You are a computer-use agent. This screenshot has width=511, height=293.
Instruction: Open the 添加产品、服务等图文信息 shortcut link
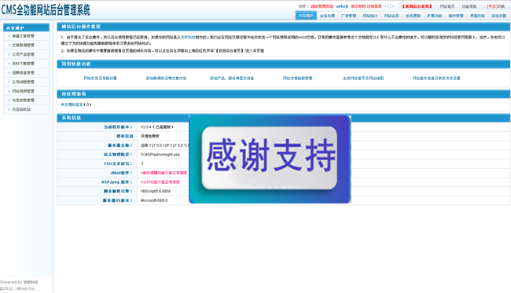click(232, 78)
